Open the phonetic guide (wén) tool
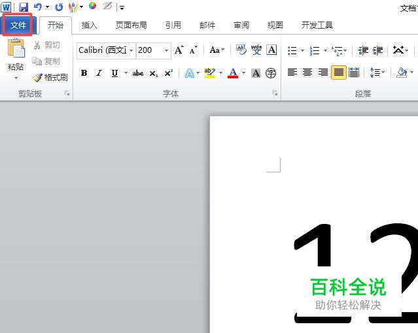This screenshot has height=333, width=418. coord(256,50)
